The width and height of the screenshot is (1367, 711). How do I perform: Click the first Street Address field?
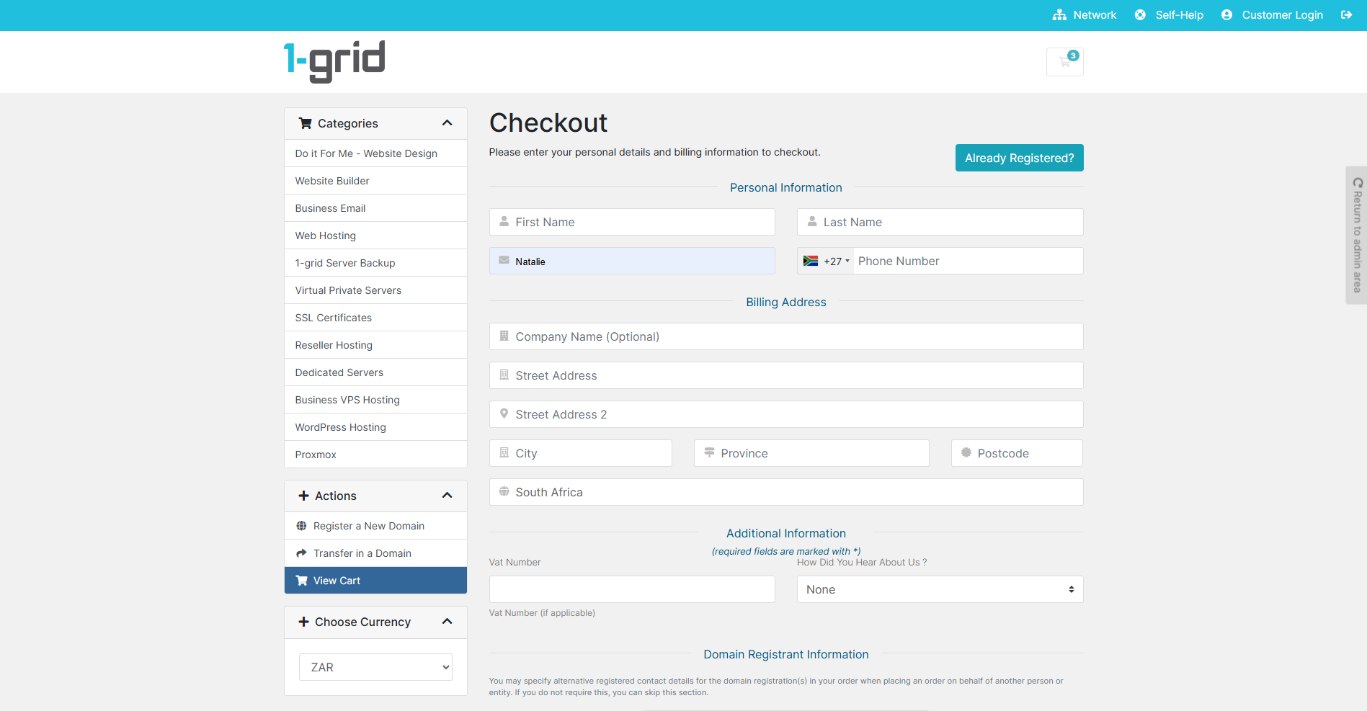786,375
